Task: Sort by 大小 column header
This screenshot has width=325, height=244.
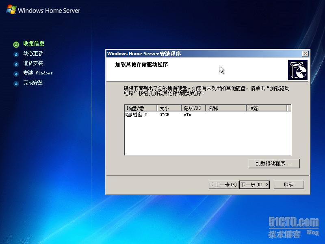Action: pos(169,108)
